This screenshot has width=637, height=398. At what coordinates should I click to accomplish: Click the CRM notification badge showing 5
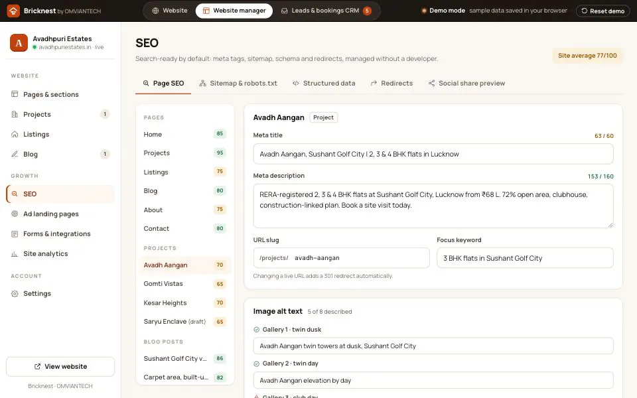[x=367, y=11]
